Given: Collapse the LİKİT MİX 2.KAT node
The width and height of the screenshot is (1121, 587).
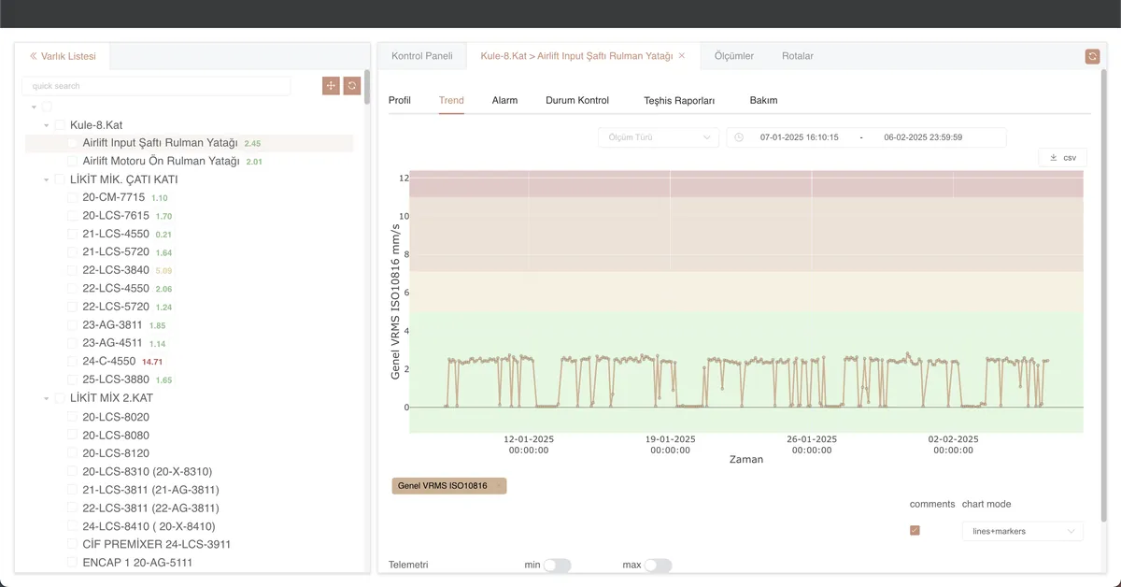Looking at the screenshot, I should pos(47,398).
